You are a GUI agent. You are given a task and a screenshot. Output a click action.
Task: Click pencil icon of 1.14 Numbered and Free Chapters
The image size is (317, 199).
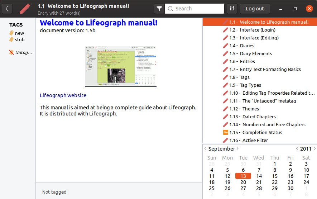[x=225, y=125]
